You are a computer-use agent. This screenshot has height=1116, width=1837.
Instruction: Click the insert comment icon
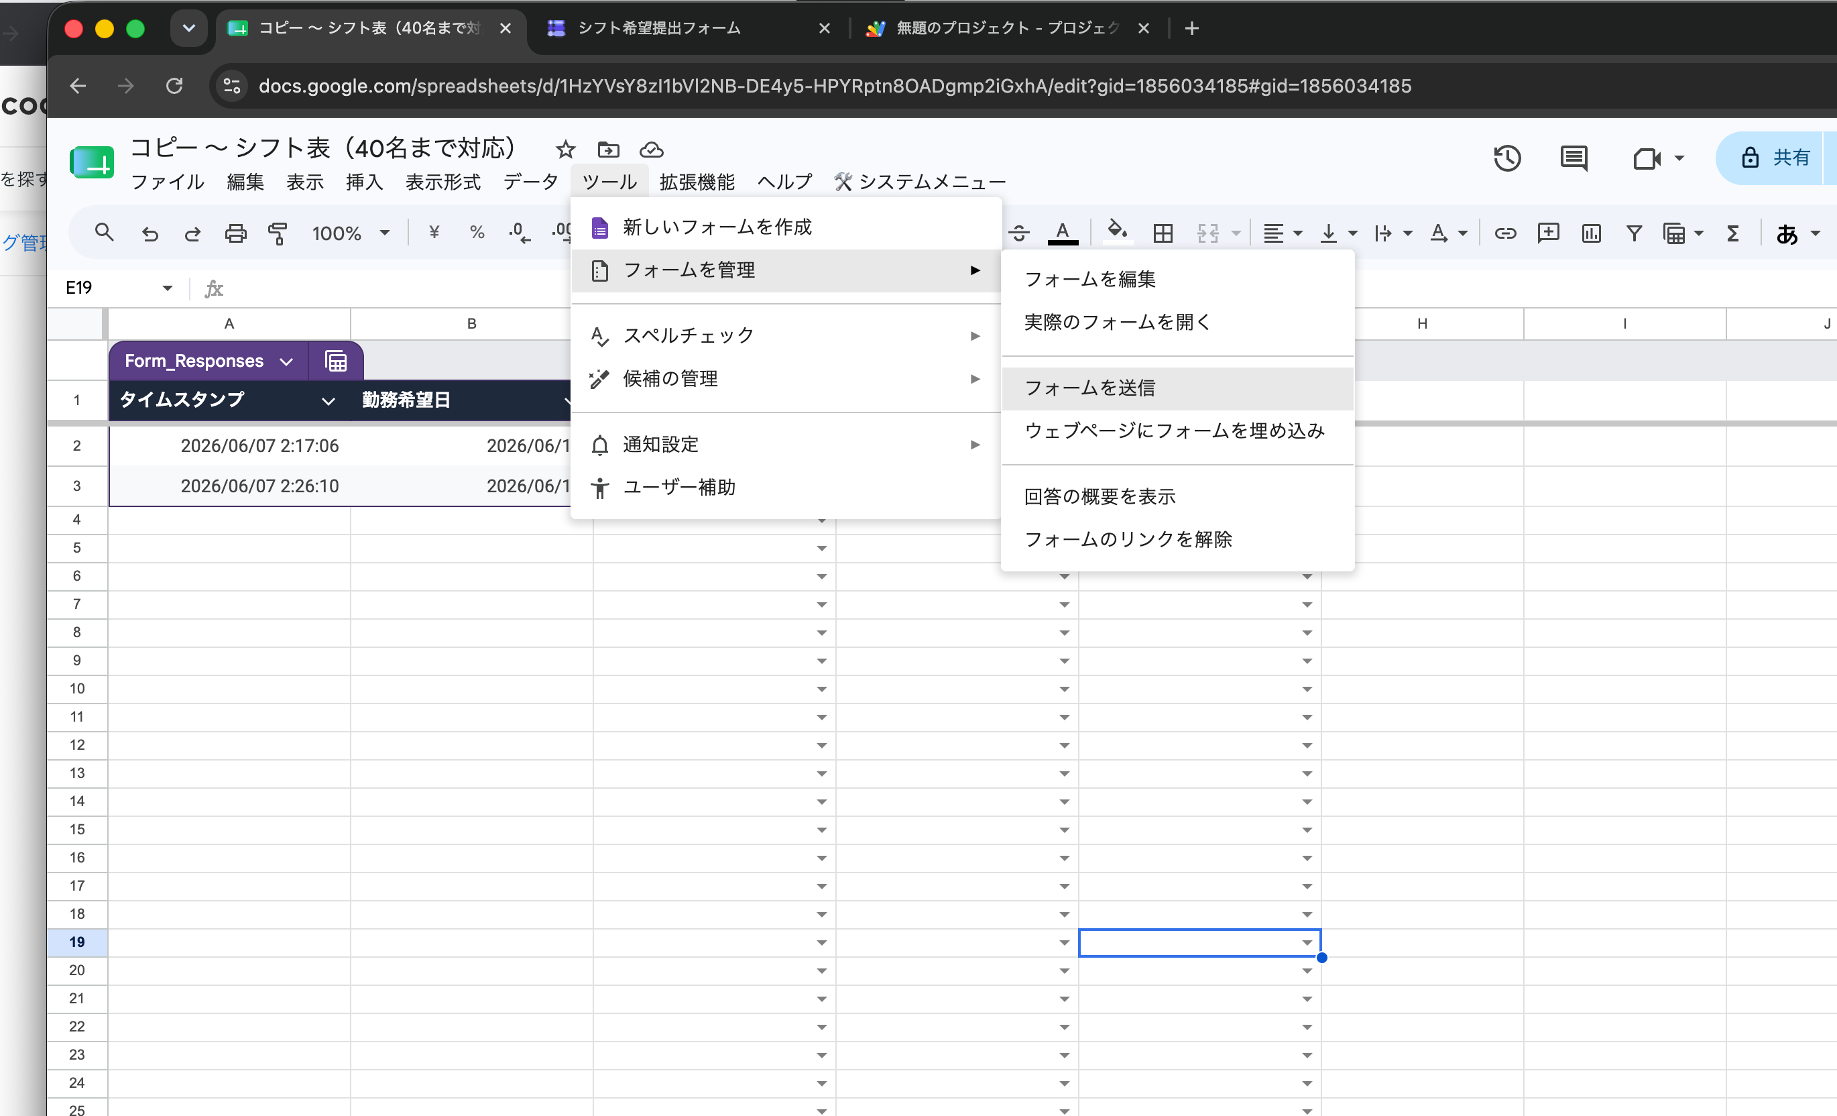click(x=1549, y=233)
